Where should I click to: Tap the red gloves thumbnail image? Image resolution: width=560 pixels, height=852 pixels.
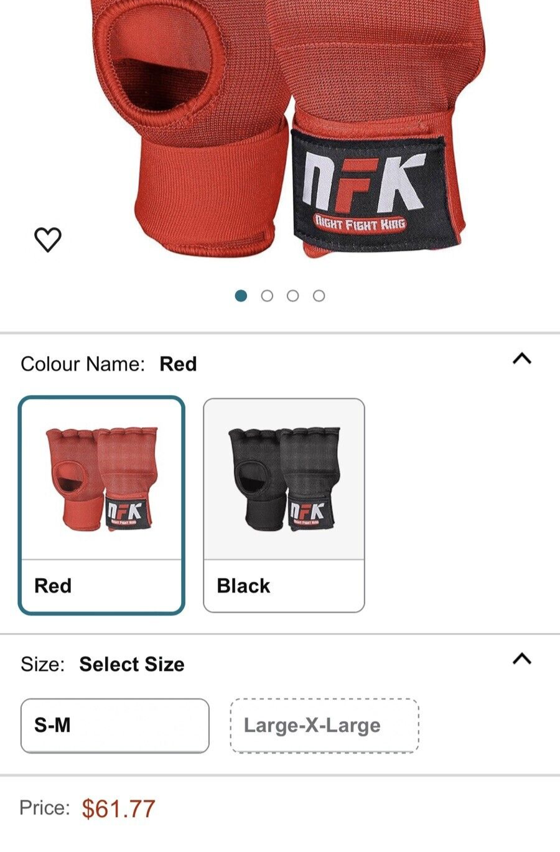click(x=101, y=479)
